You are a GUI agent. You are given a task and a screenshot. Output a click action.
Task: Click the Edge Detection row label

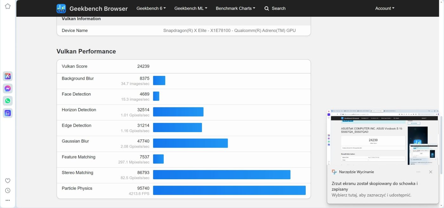pyautogui.click(x=76, y=125)
